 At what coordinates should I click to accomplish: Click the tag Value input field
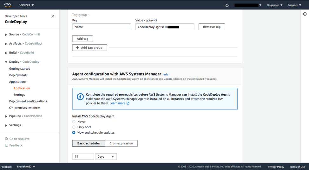coord(165,27)
